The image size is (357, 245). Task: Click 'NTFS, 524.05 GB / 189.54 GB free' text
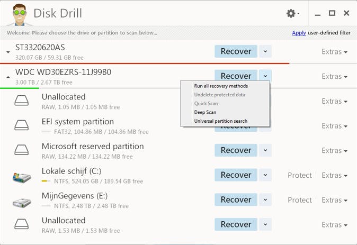(x=99, y=182)
